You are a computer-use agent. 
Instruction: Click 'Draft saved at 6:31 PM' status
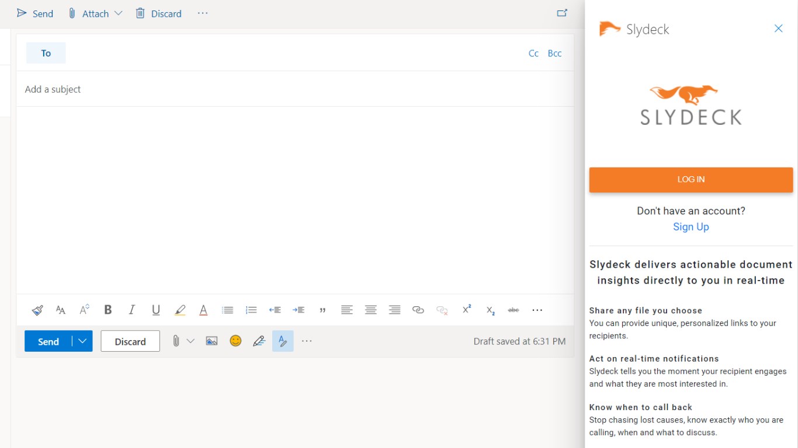[x=519, y=341]
